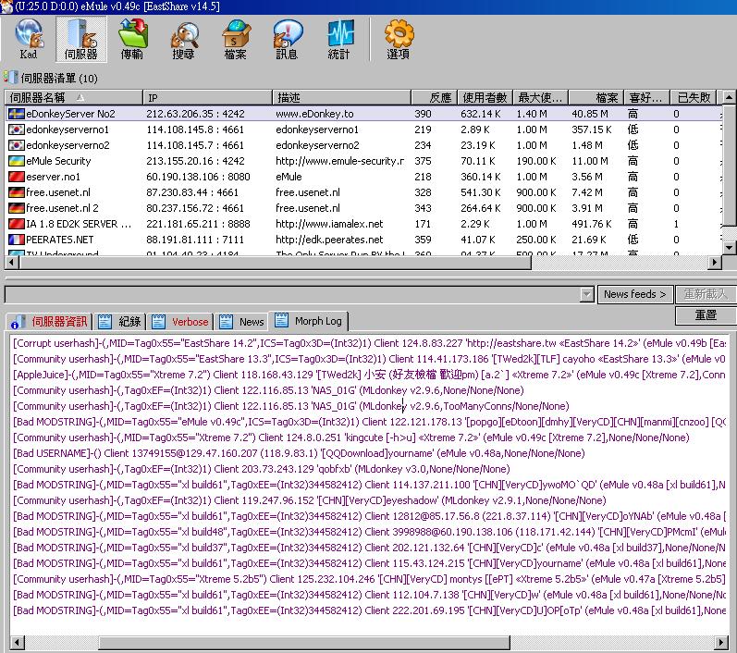Click the flag icon of free.usenet.nl
Image resolution: width=737 pixels, height=653 pixels.
17,192
